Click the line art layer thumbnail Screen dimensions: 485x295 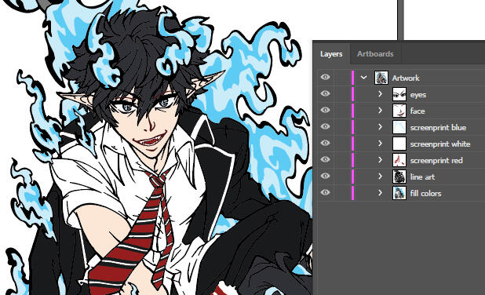click(x=399, y=177)
